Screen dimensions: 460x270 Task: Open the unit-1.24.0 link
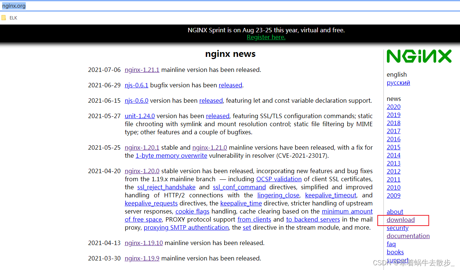(x=140, y=116)
